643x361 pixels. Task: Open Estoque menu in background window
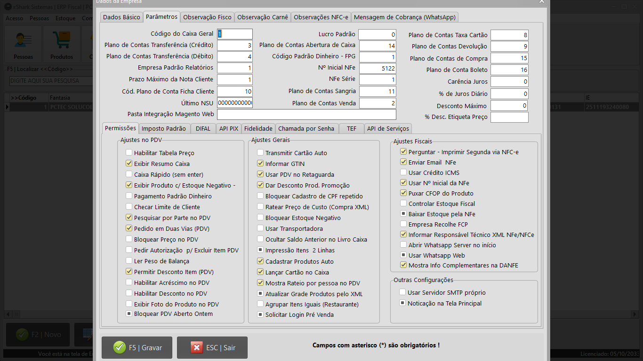[x=65, y=18]
